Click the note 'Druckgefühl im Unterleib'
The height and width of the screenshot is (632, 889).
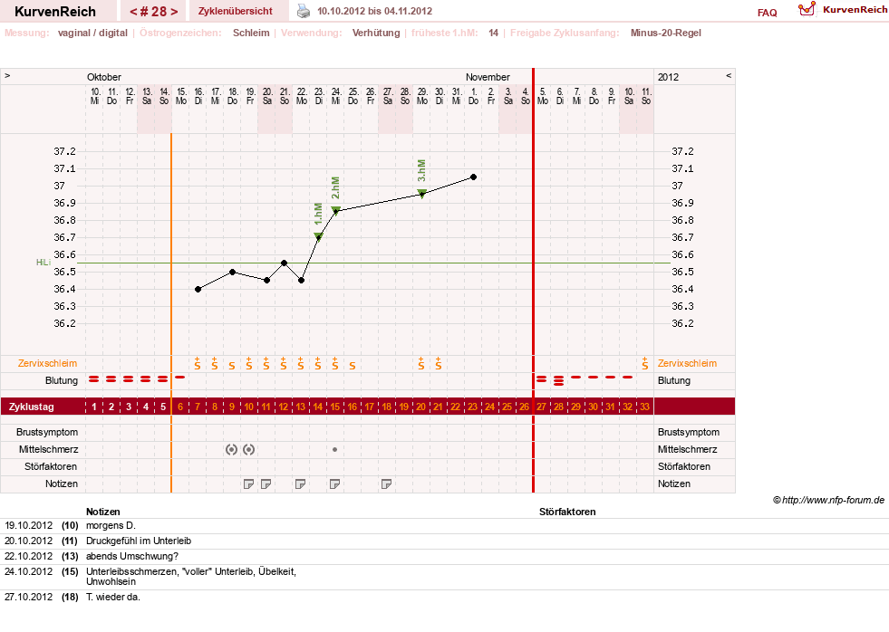click(139, 541)
